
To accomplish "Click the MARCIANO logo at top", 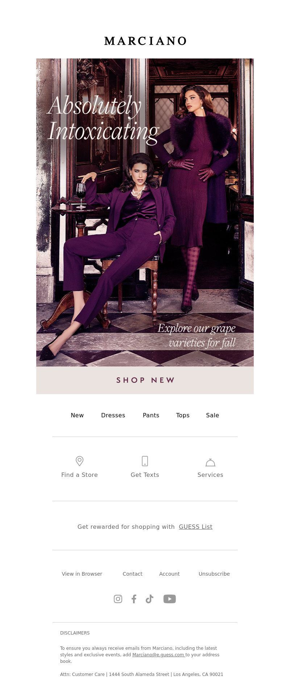I will pos(145,41).
